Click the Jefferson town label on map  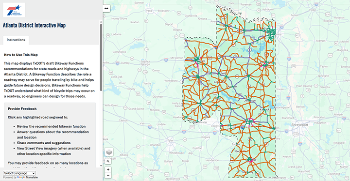[x=250, y=101]
